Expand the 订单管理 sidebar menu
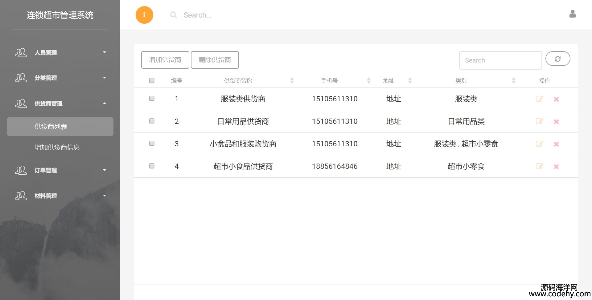592x300 pixels. pos(60,170)
